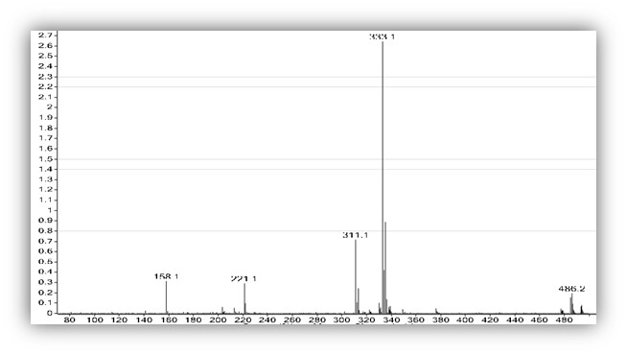Select the peak line under 221.1
The width and height of the screenshot is (627, 355).
pos(244,298)
